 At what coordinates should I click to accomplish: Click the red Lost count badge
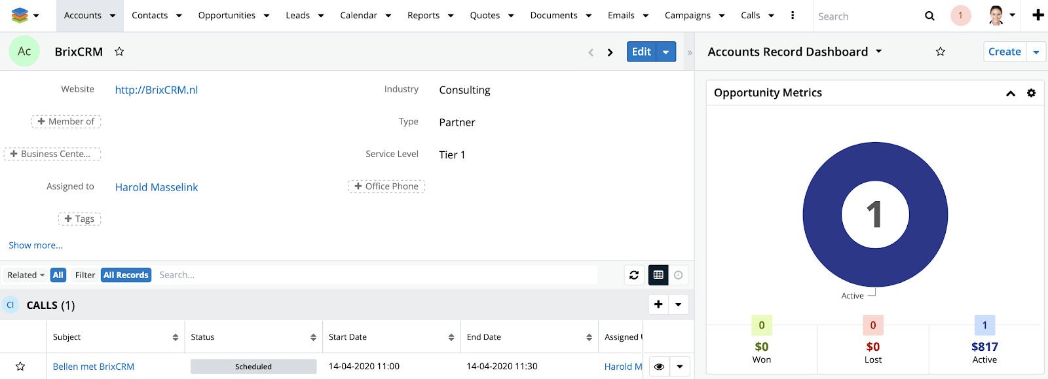click(873, 325)
